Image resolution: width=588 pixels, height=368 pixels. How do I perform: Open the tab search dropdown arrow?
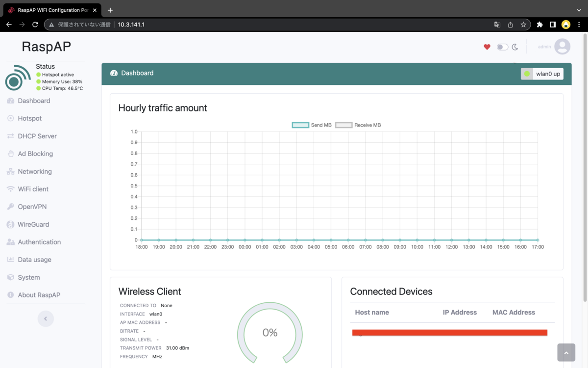(x=579, y=10)
